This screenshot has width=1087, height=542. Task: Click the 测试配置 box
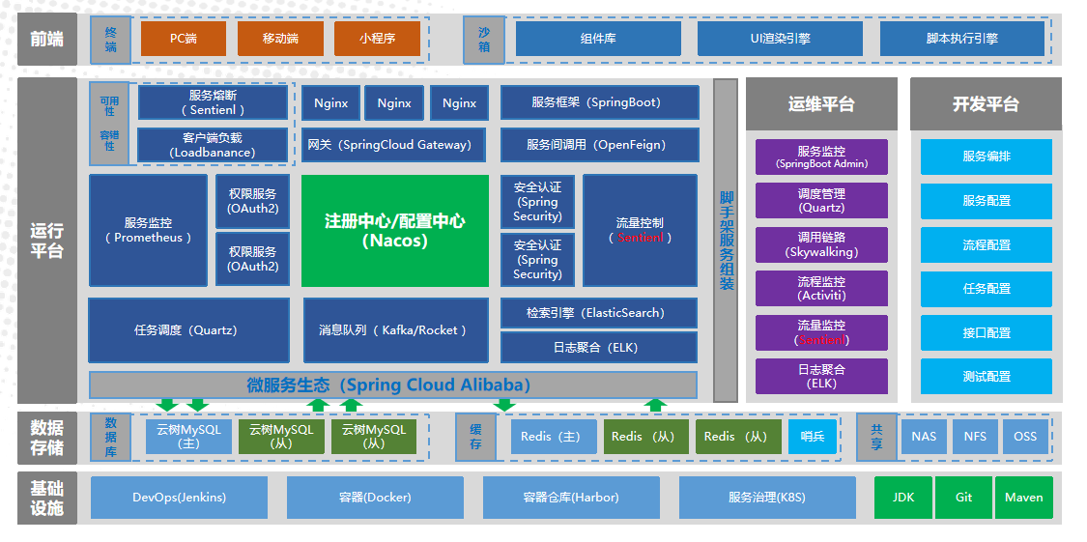(x=987, y=377)
